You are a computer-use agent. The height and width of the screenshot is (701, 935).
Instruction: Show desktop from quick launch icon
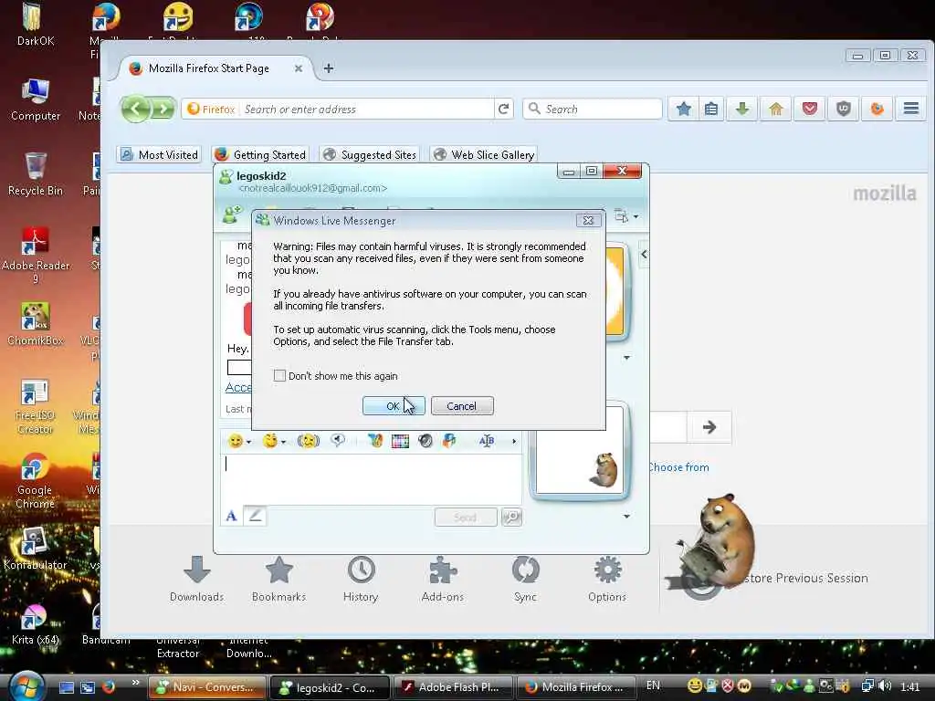66,687
